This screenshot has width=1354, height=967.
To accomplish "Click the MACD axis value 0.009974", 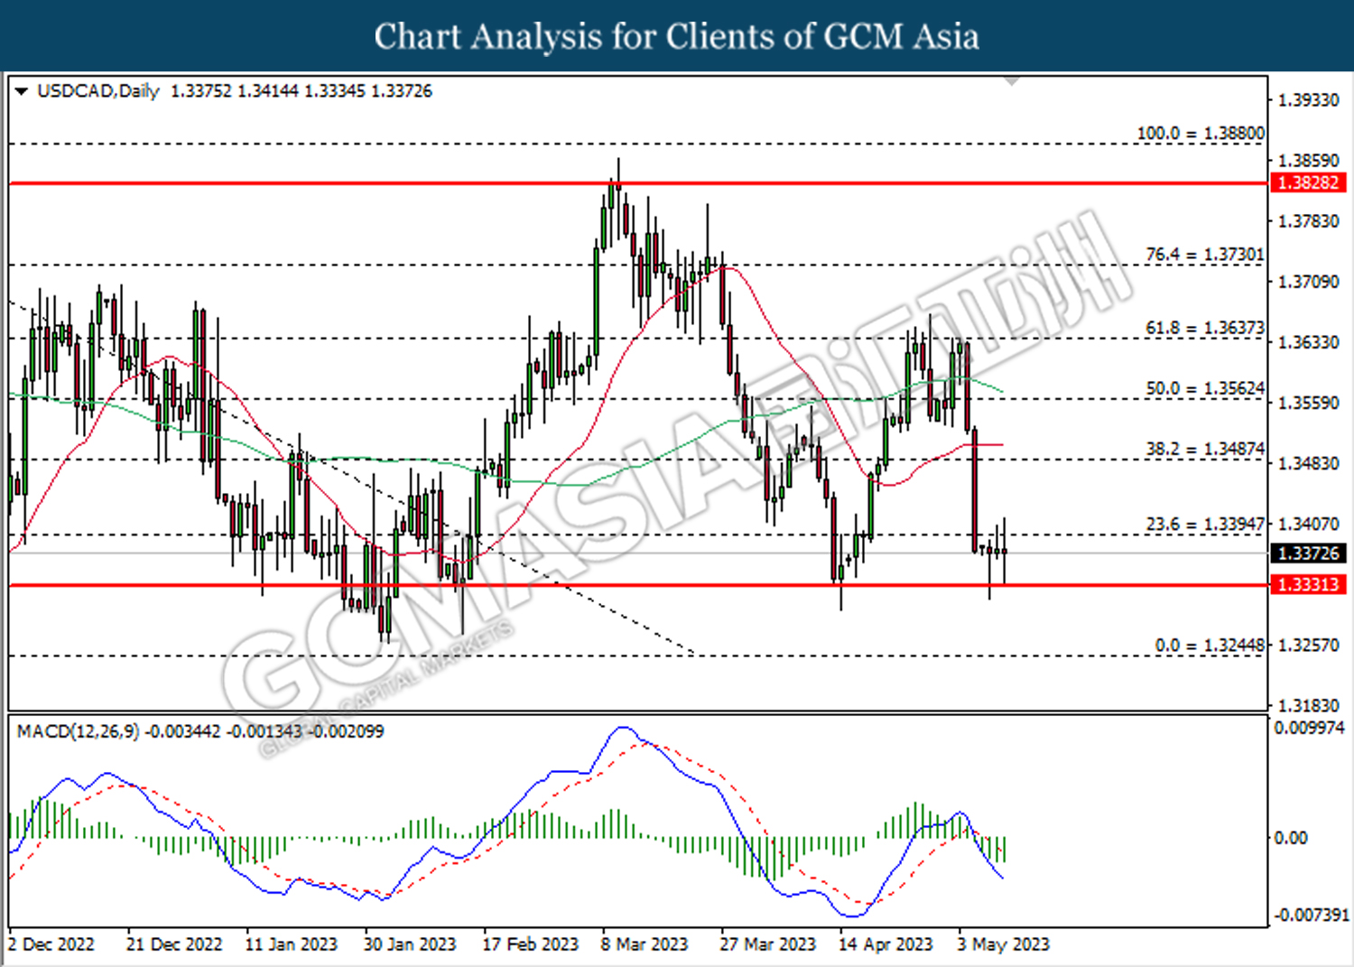I will tap(1309, 728).
